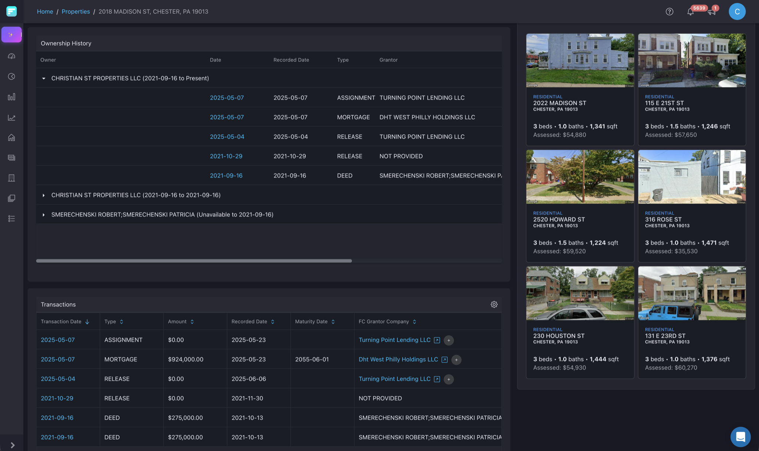This screenshot has width=759, height=451.
Task: Open the dashboard gauge sidebar icon
Action: coord(11,56)
